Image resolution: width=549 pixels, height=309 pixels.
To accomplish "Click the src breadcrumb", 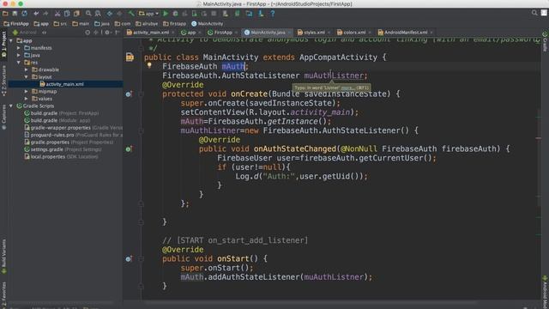I will tap(60, 24).
